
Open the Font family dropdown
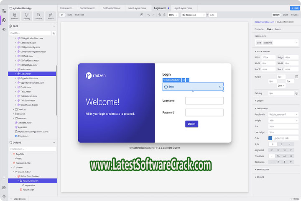pos(283,114)
